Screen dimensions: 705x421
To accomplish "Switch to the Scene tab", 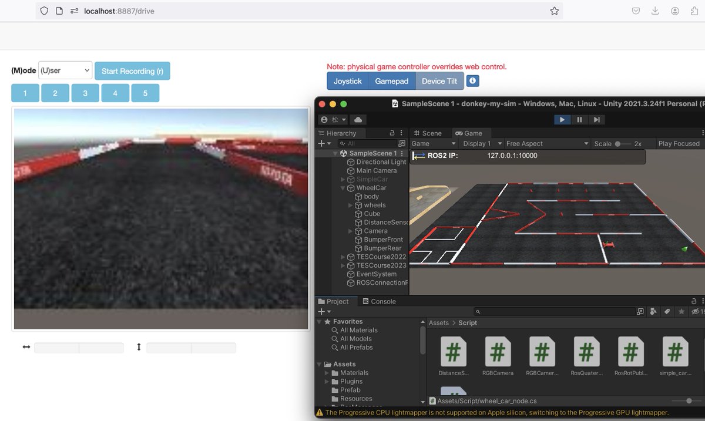I will coord(427,133).
